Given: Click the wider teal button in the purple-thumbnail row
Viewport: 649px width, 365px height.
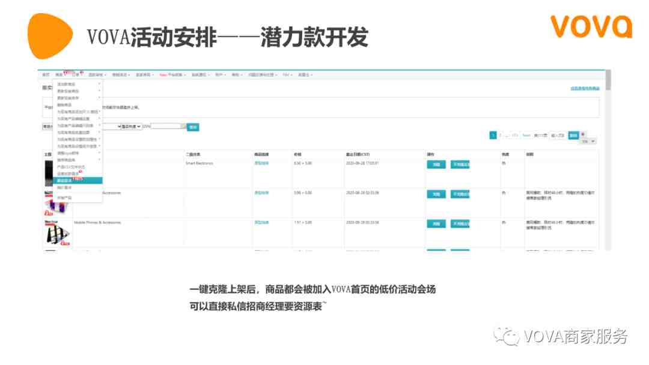Looking at the screenshot, I should coord(460,195).
